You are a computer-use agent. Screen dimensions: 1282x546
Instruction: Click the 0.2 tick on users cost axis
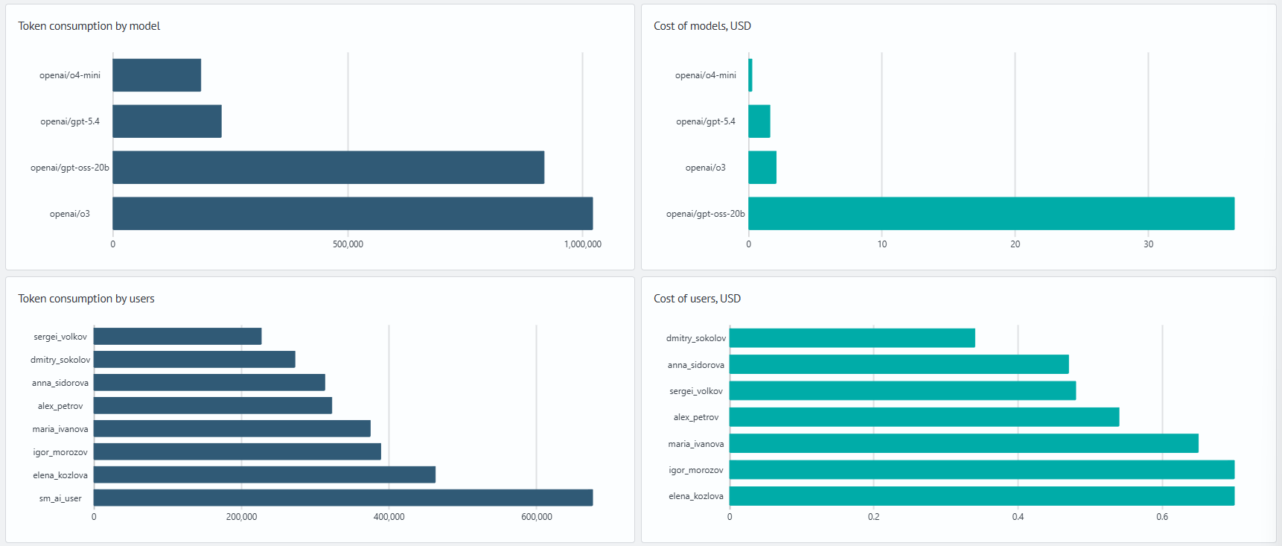pos(874,517)
